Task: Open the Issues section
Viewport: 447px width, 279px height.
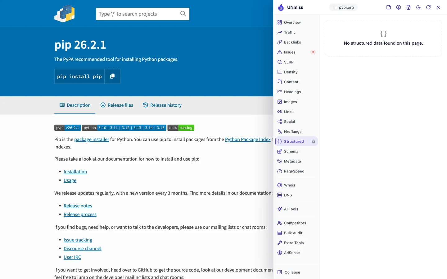Action: click(x=296, y=52)
